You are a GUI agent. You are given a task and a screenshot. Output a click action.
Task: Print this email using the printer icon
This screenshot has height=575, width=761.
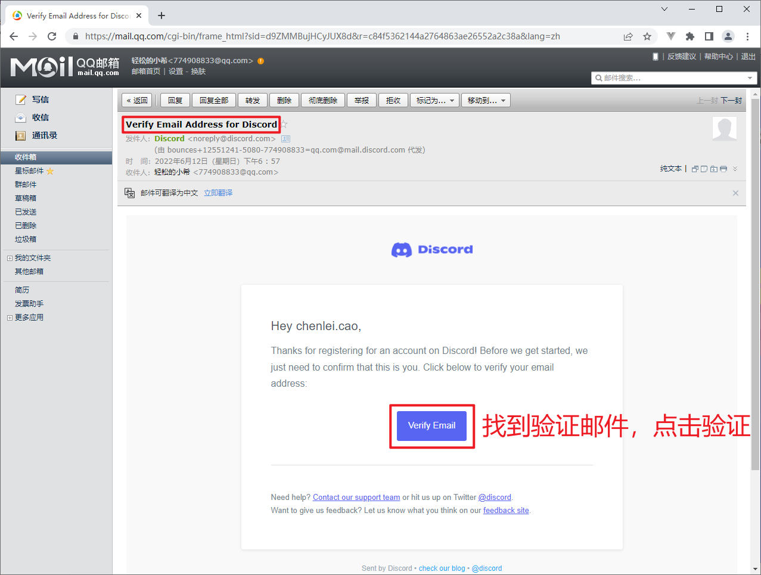tap(723, 169)
